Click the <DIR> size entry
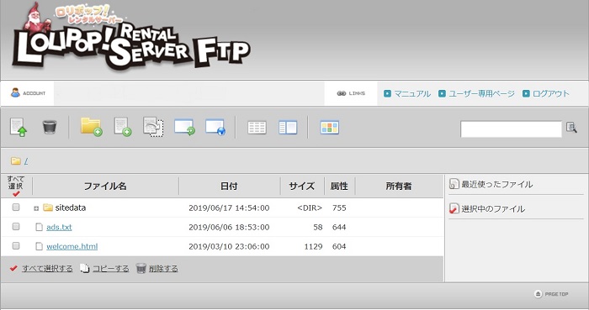Viewport: 589px width, 310px height. coord(310,208)
